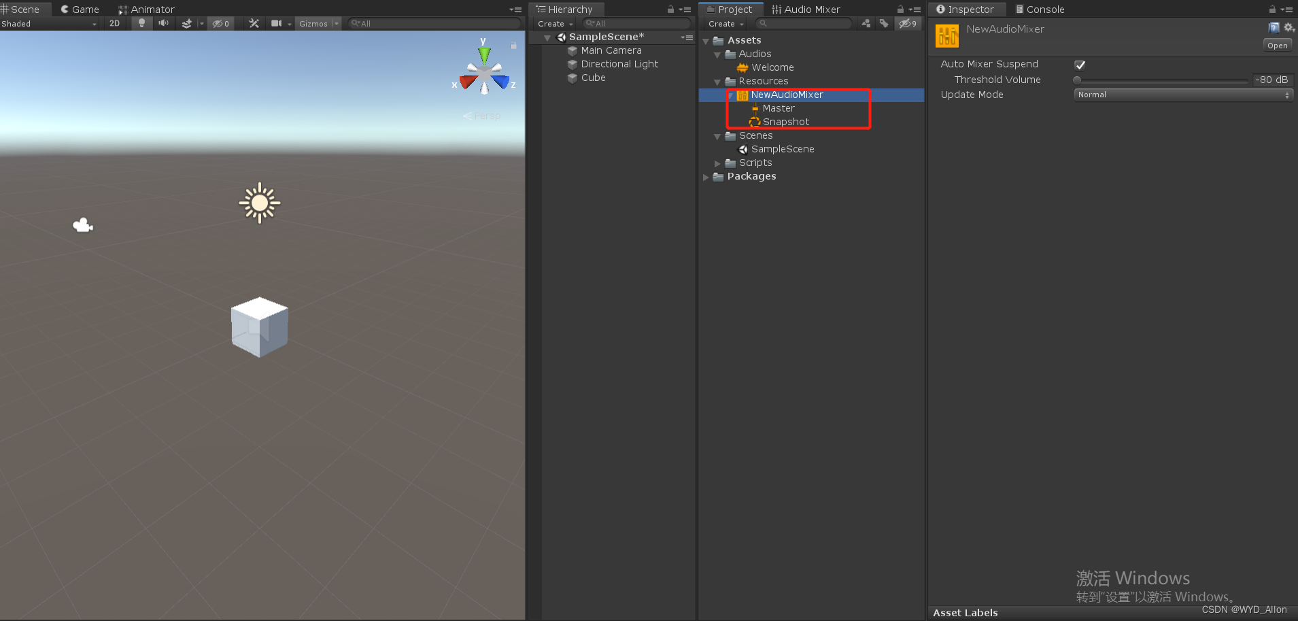Open the Inspector settings gear icon
Screen dimensions: 1298x621
coord(1288,27)
